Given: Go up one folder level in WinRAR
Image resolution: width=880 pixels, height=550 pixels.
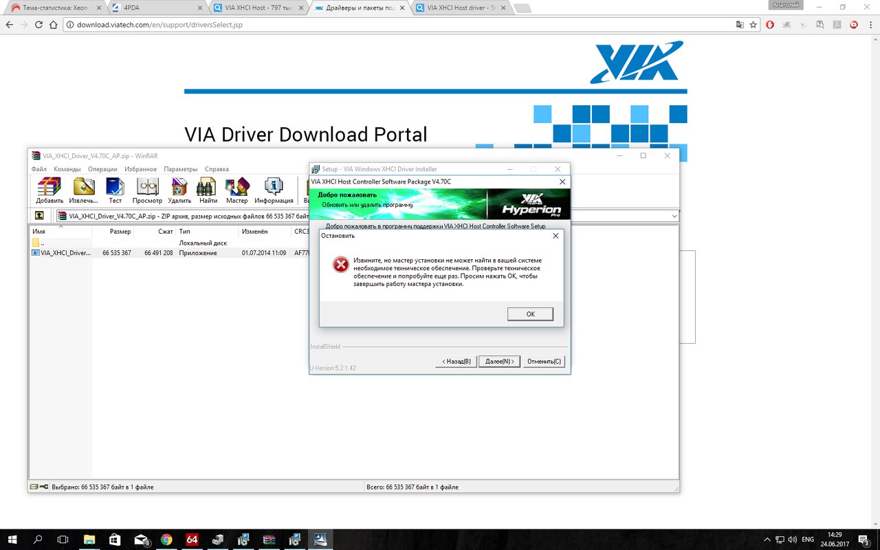Looking at the screenshot, I should tap(39, 216).
